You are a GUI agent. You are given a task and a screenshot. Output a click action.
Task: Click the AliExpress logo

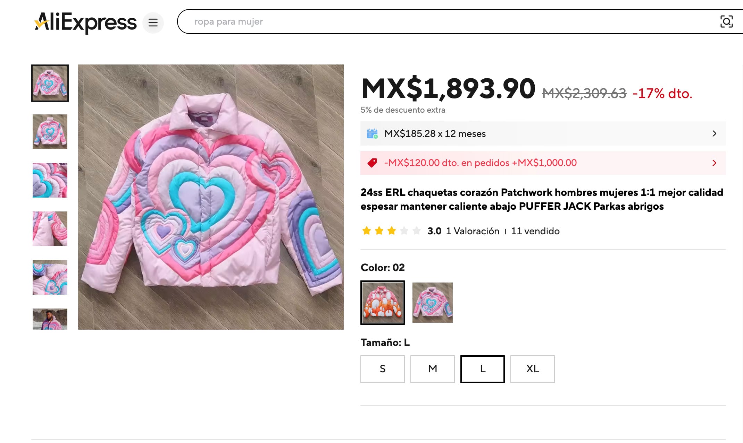tap(85, 22)
